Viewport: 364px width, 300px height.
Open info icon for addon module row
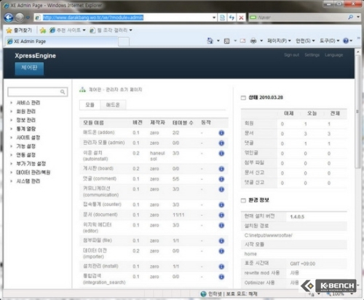221,133
